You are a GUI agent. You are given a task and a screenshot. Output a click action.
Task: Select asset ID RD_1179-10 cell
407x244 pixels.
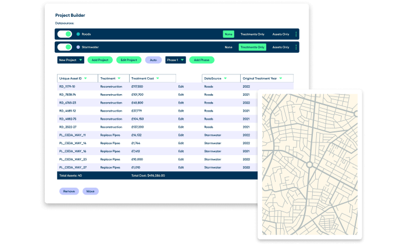(x=67, y=87)
